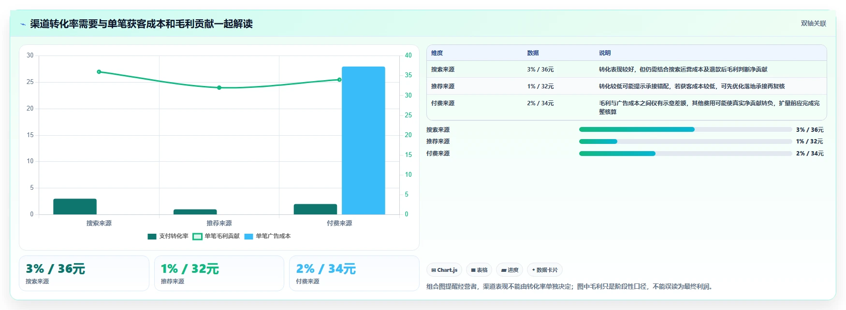Click the icon inside the Chart.js chip
Screen dimensions: 846x310
pyautogui.click(x=434, y=270)
